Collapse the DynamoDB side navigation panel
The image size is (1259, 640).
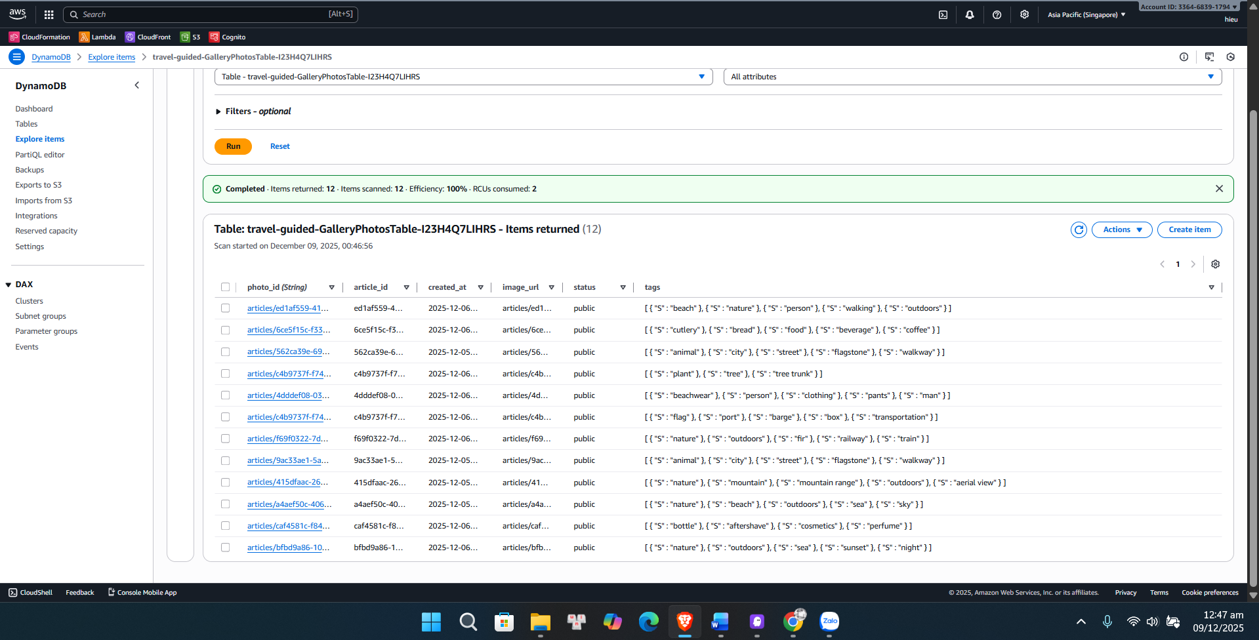click(x=136, y=85)
